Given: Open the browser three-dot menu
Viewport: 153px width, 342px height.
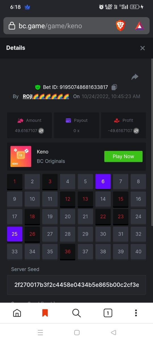Looking at the screenshot, I should (136, 313).
